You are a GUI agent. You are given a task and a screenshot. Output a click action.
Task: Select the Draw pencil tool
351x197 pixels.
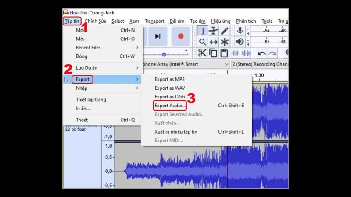click(224, 31)
